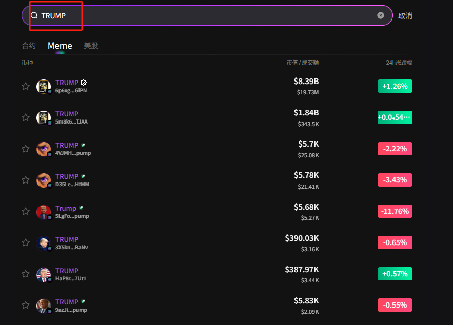This screenshot has height=325, width=453.
Task: Add TRUMP 3X5kn...RaNv to favorites
Action: coord(26,242)
